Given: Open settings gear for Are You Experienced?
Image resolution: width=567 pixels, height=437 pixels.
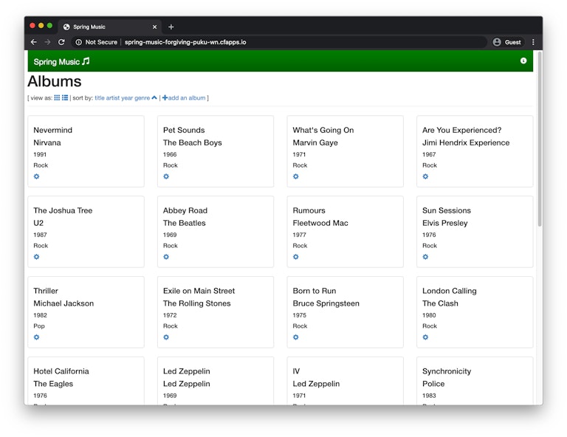Looking at the screenshot, I should [425, 176].
